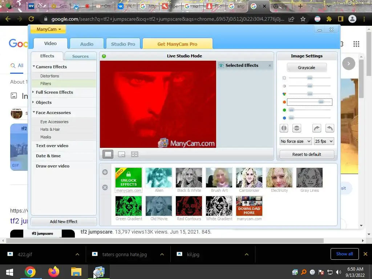This screenshot has width=372, height=279.
Task: Switch to the Sources tab
Action: (80, 56)
